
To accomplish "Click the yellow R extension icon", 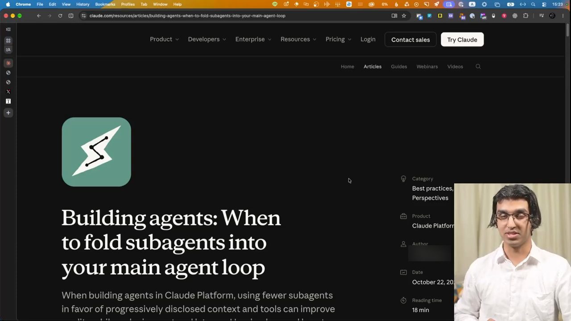I will point(440,16).
